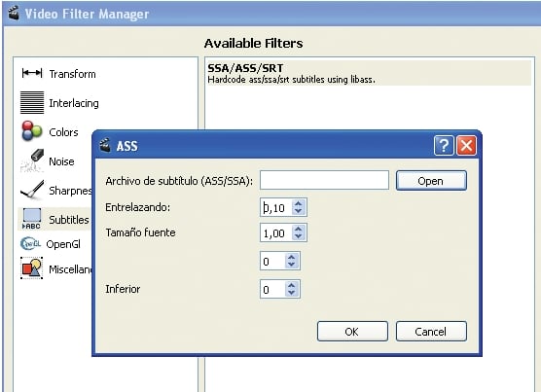
Task: Lower the unlabeled margin spinner value
Action: pyautogui.click(x=292, y=265)
